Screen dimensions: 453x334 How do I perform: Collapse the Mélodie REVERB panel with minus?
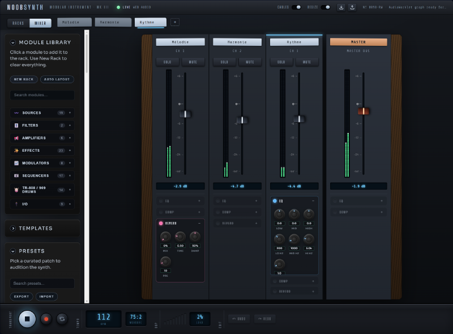pyautogui.click(x=199, y=224)
